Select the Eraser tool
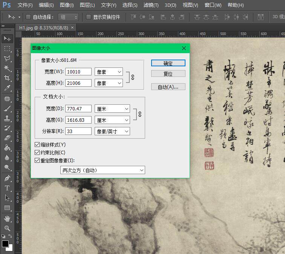Image resolution: width=285 pixels, height=254 pixels. pos(7,138)
